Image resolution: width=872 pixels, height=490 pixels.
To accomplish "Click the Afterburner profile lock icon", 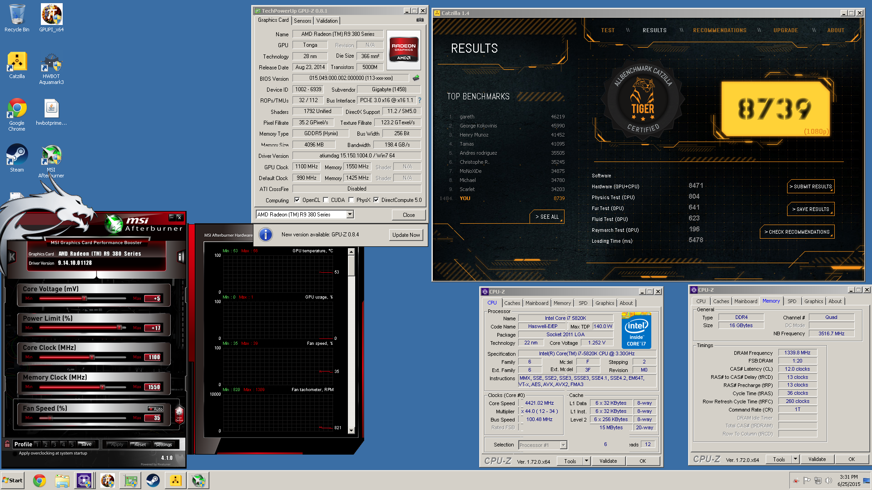I will (x=7, y=444).
